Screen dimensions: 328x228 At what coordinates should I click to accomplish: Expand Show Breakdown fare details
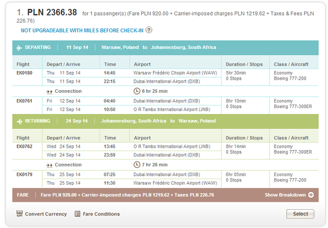coord(286,195)
